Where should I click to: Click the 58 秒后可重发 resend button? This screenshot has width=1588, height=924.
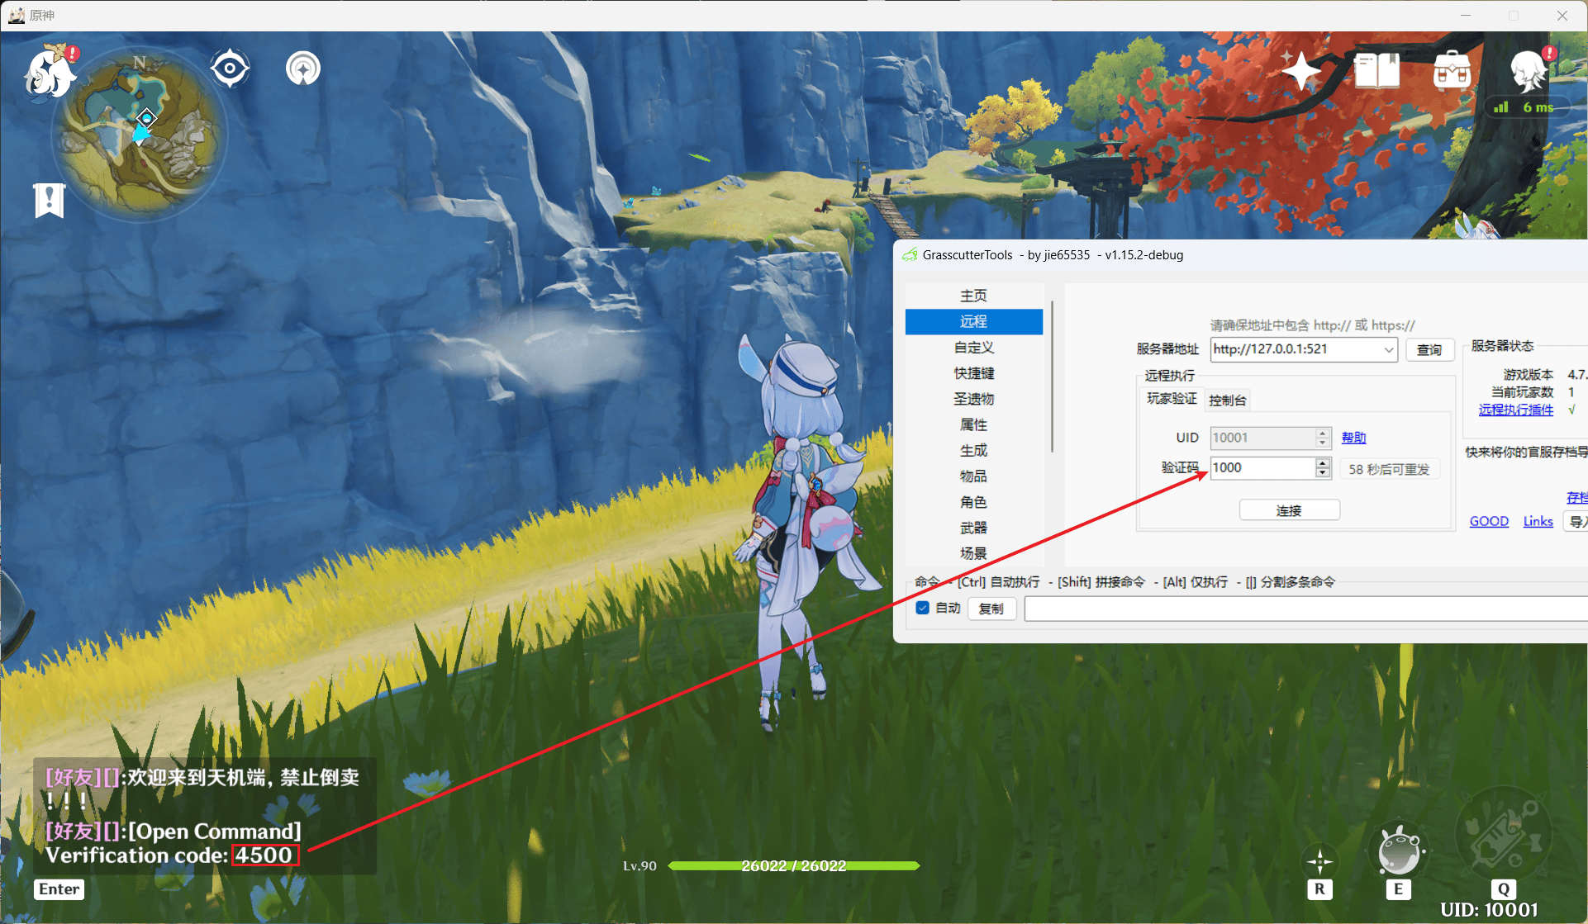coord(1389,469)
